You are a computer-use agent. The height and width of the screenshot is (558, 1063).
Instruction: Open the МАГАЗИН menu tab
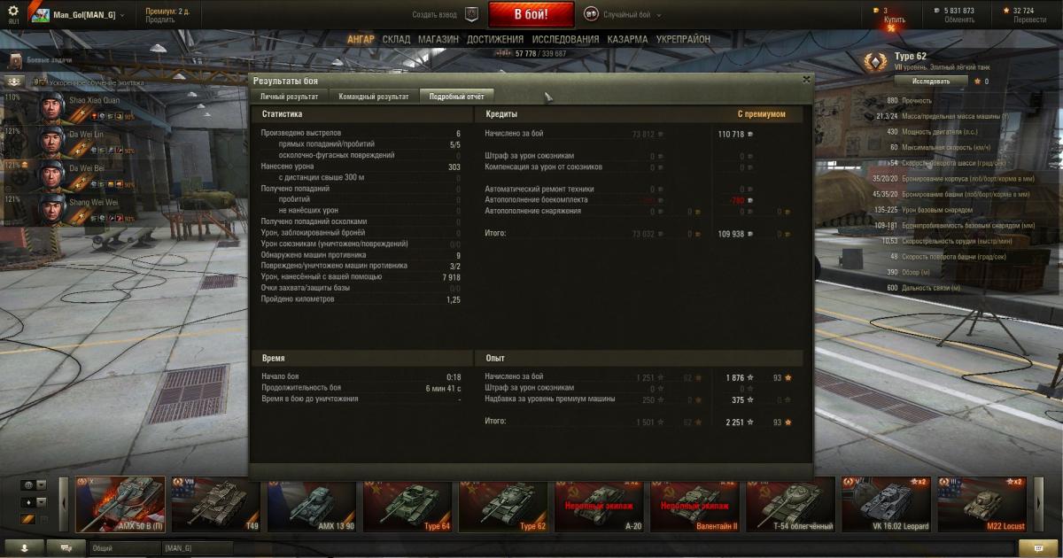pos(438,40)
